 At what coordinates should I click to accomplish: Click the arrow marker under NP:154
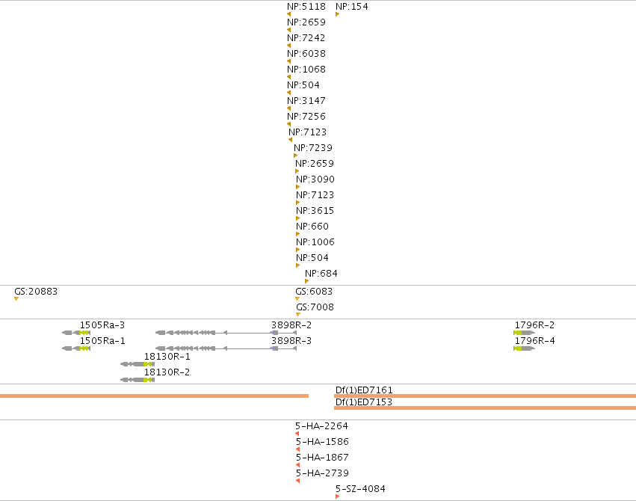(x=338, y=15)
